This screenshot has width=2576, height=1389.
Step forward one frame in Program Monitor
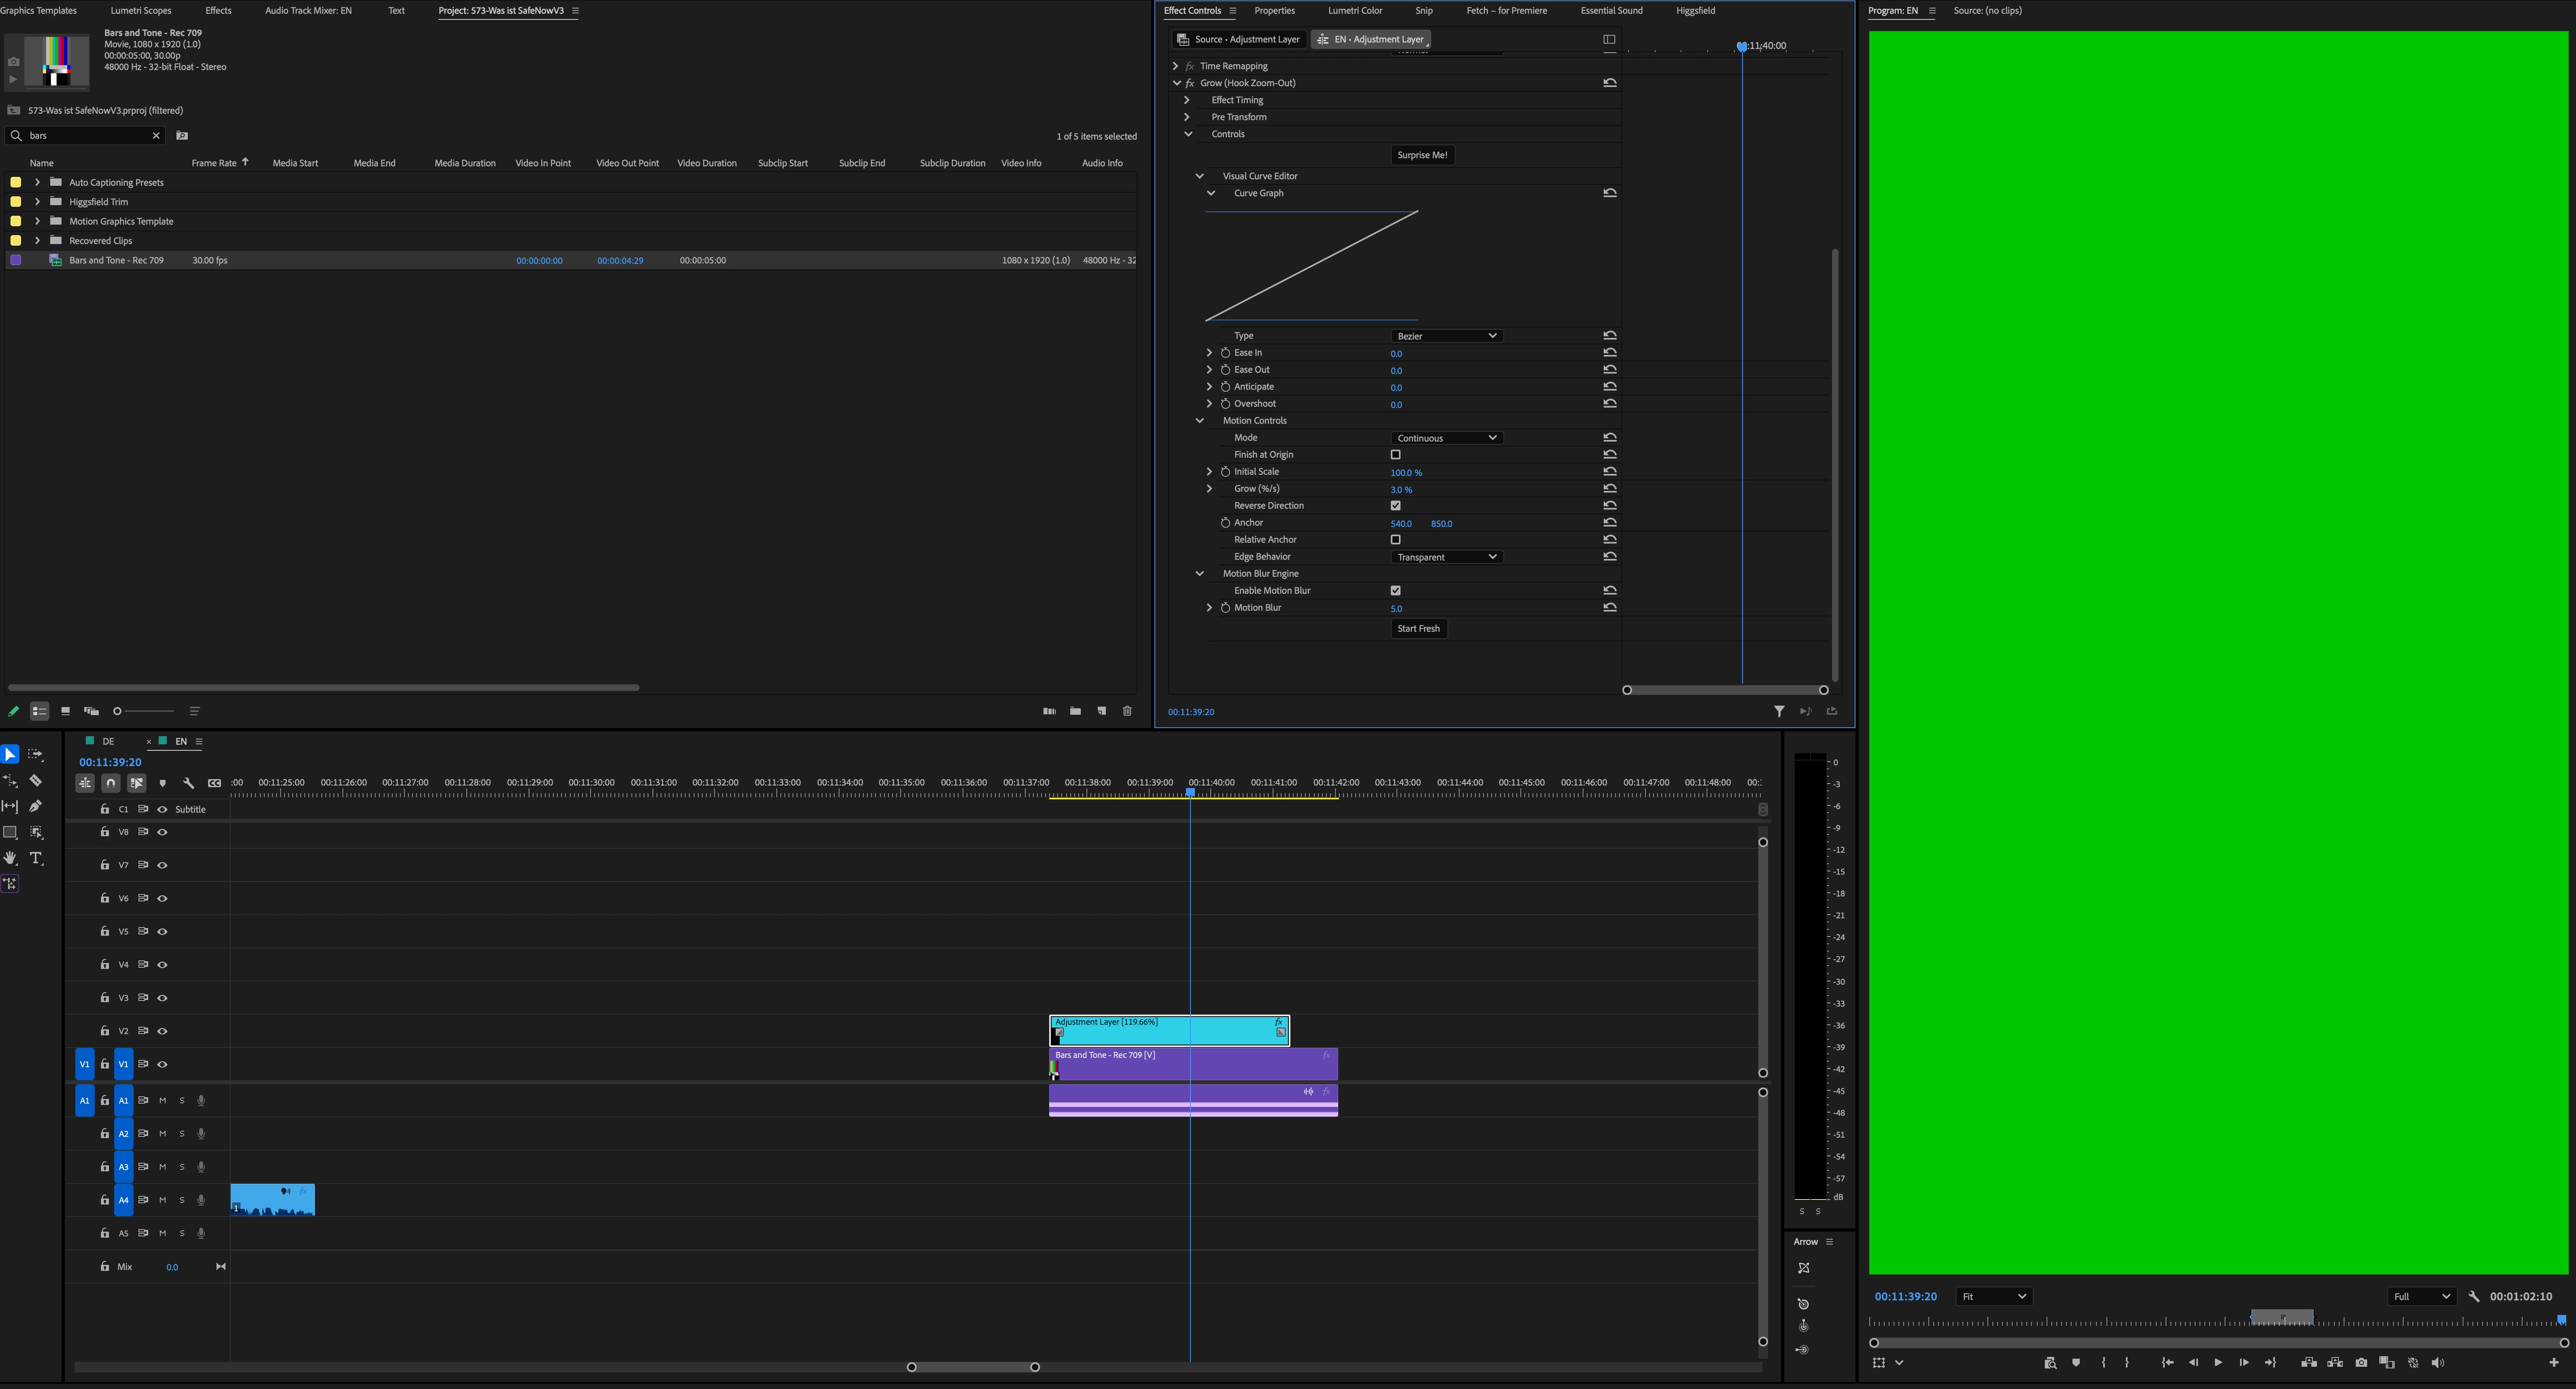click(2244, 1363)
